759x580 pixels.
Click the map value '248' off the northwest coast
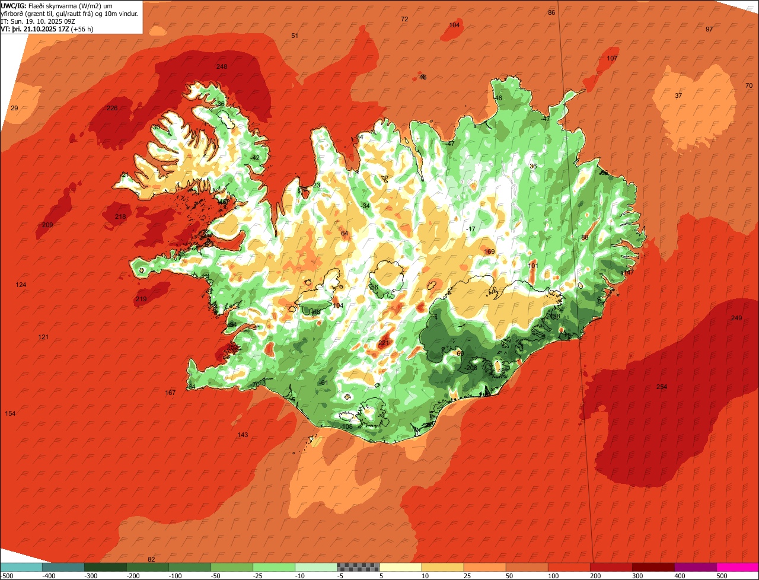point(222,66)
